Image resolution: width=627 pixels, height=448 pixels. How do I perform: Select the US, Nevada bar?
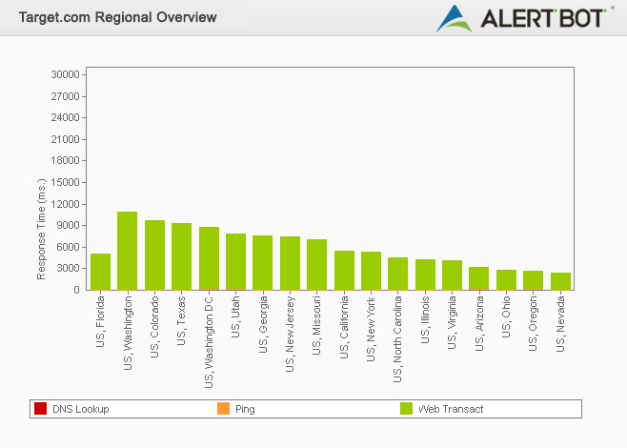pos(560,281)
